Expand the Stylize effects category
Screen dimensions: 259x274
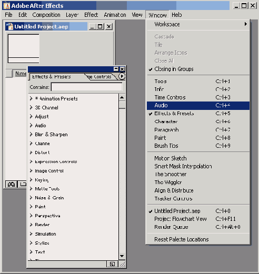[31, 243]
